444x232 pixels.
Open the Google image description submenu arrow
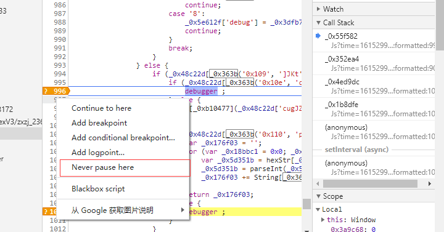(183, 210)
